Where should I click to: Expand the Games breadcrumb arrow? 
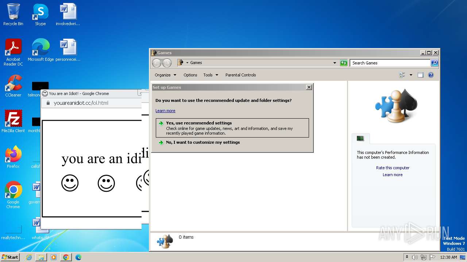click(187, 63)
